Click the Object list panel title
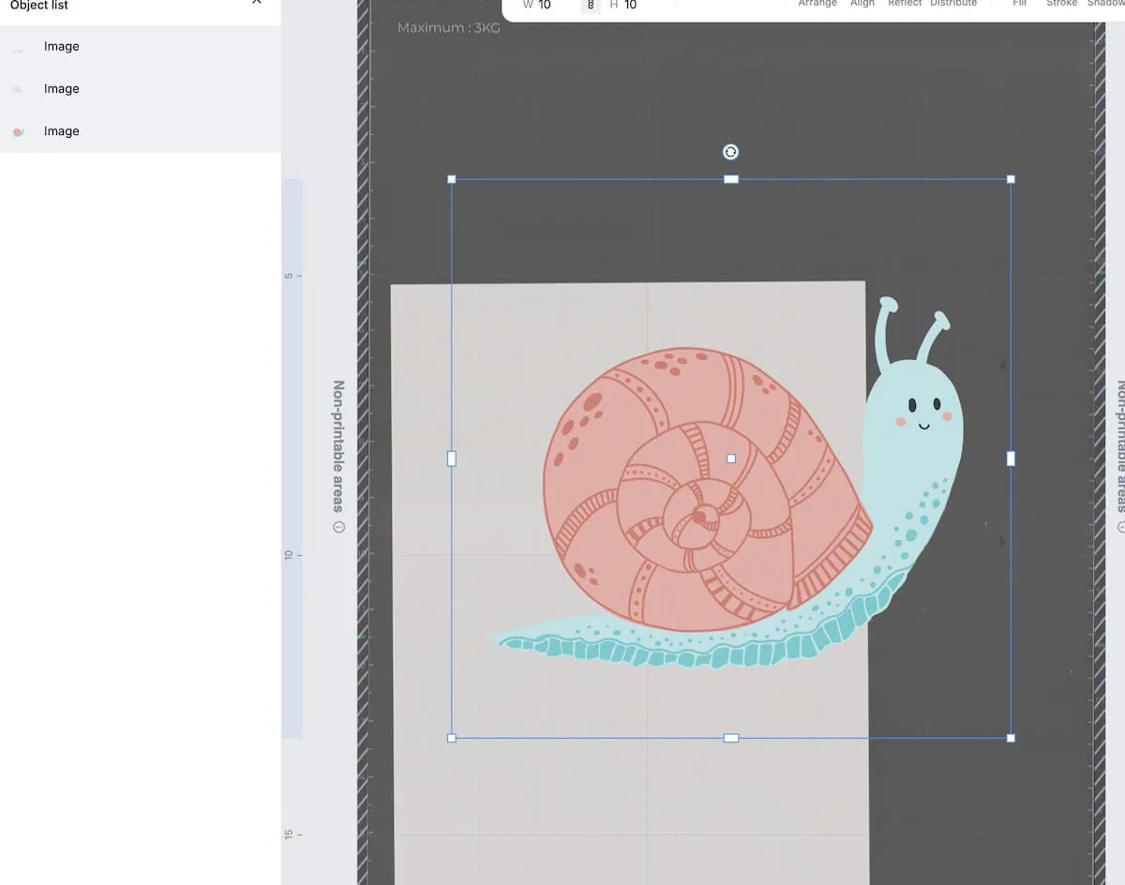Viewport: 1125px width, 885px height. point(39,5)
